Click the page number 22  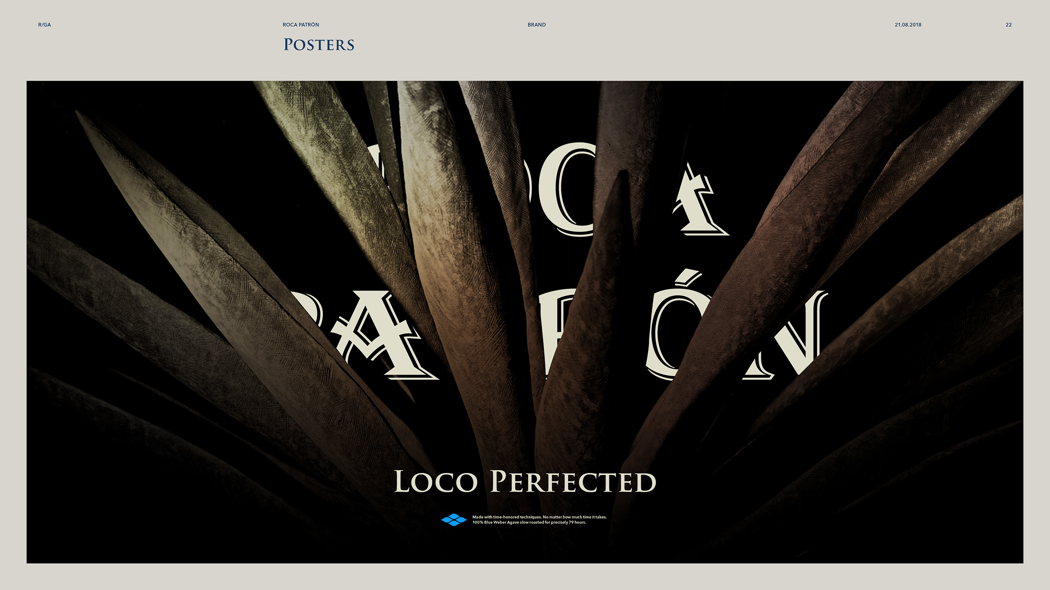(x=1008, y=25)
